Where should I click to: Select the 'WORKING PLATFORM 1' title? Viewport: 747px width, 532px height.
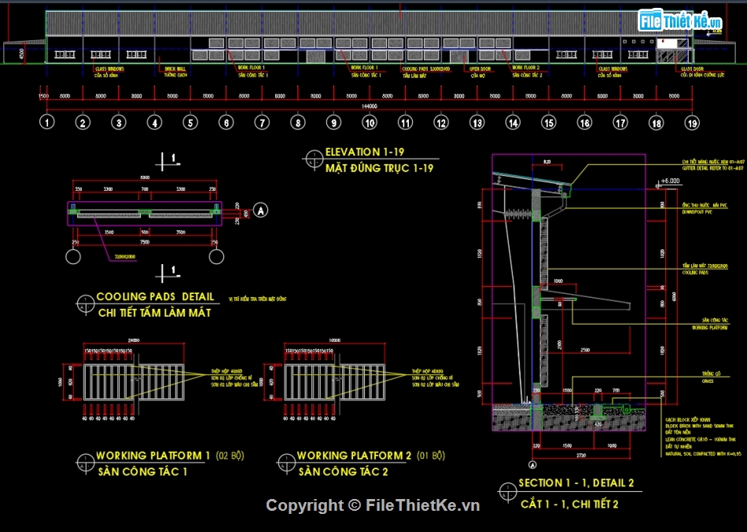[x=153, y=455]
